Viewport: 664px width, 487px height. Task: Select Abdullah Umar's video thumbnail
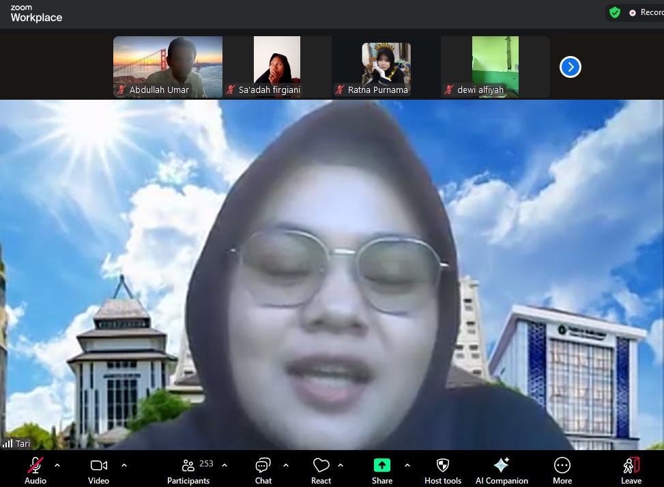pyautogui.click(x=168, y=66)
